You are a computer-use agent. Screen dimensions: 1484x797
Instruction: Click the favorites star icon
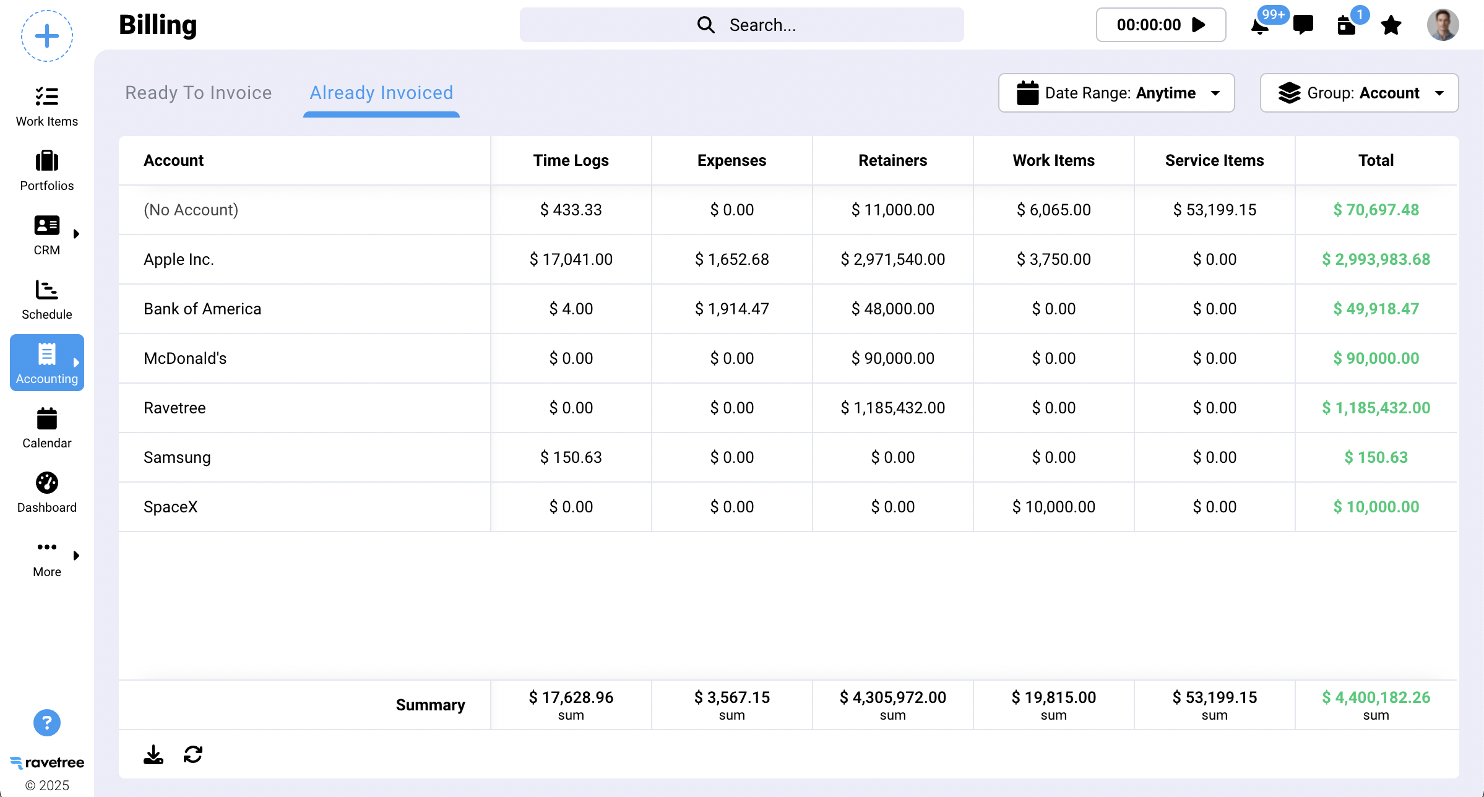click(1391, 25)
